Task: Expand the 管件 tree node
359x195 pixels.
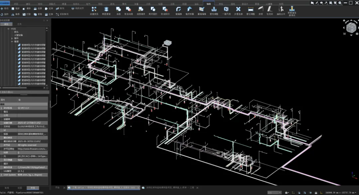Action: click(x=12, y=38)
